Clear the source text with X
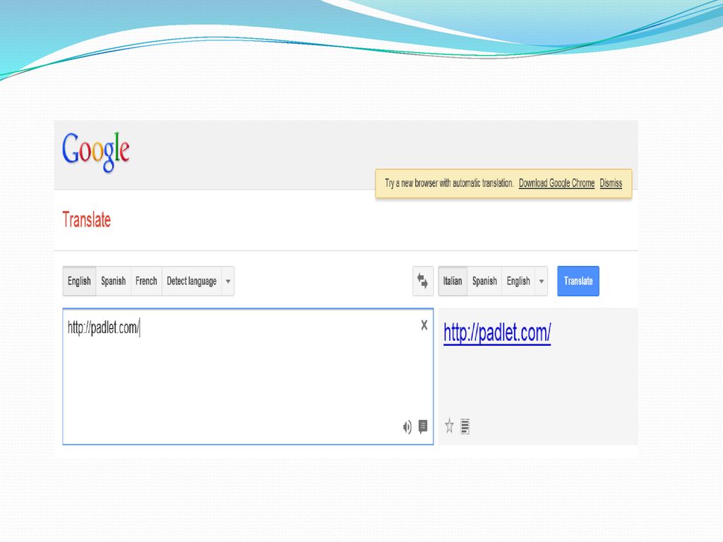The image size is (723, 542). click(x=424, y=325)
